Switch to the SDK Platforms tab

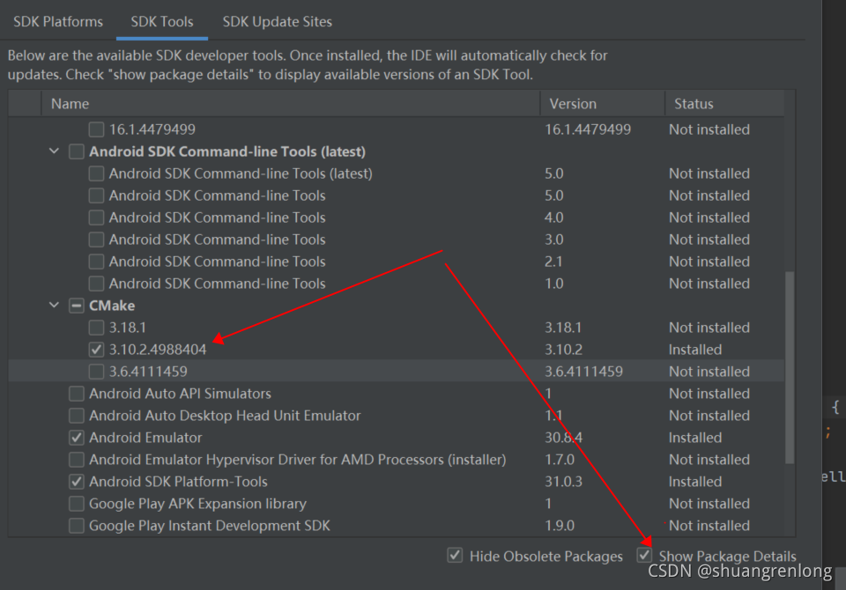pyautogui.click(x=58, y=21)
